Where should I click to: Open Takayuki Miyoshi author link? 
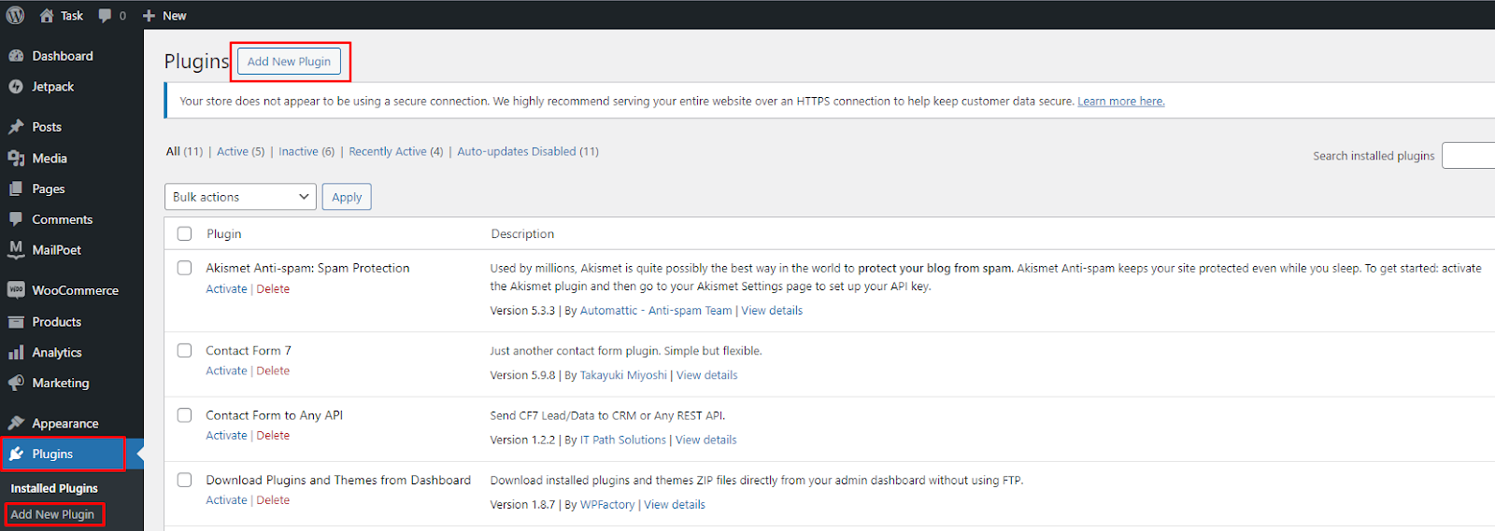coord(623,375)
